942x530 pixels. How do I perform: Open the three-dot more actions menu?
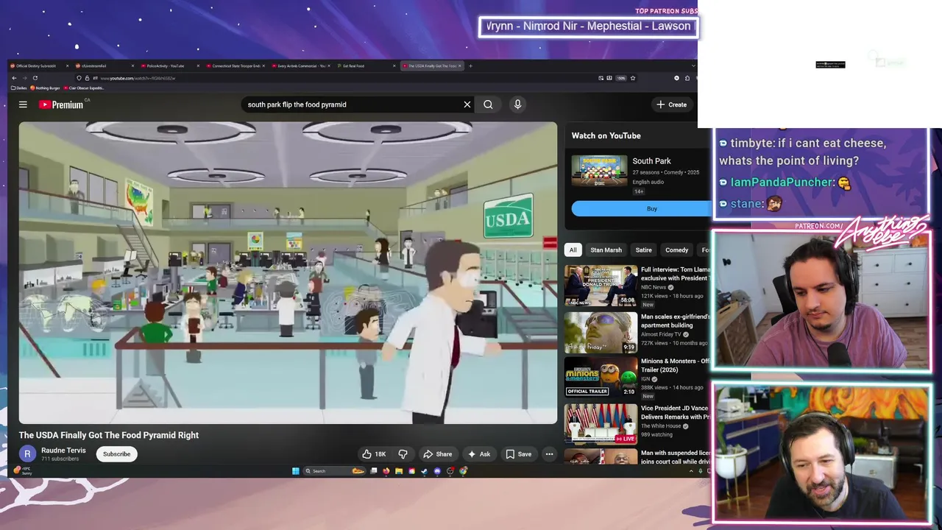pos(549,454)
